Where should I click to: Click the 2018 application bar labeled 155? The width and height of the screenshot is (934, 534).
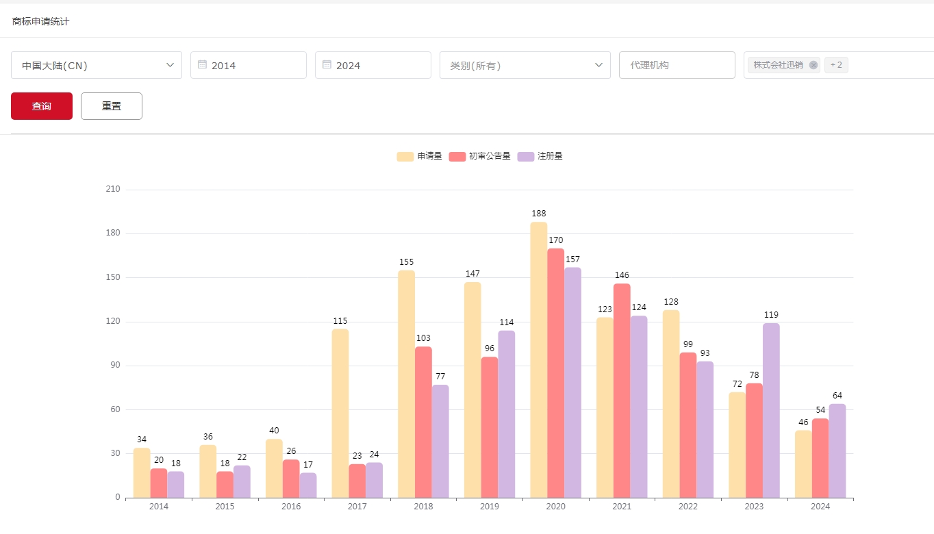(x=406, y=383)
